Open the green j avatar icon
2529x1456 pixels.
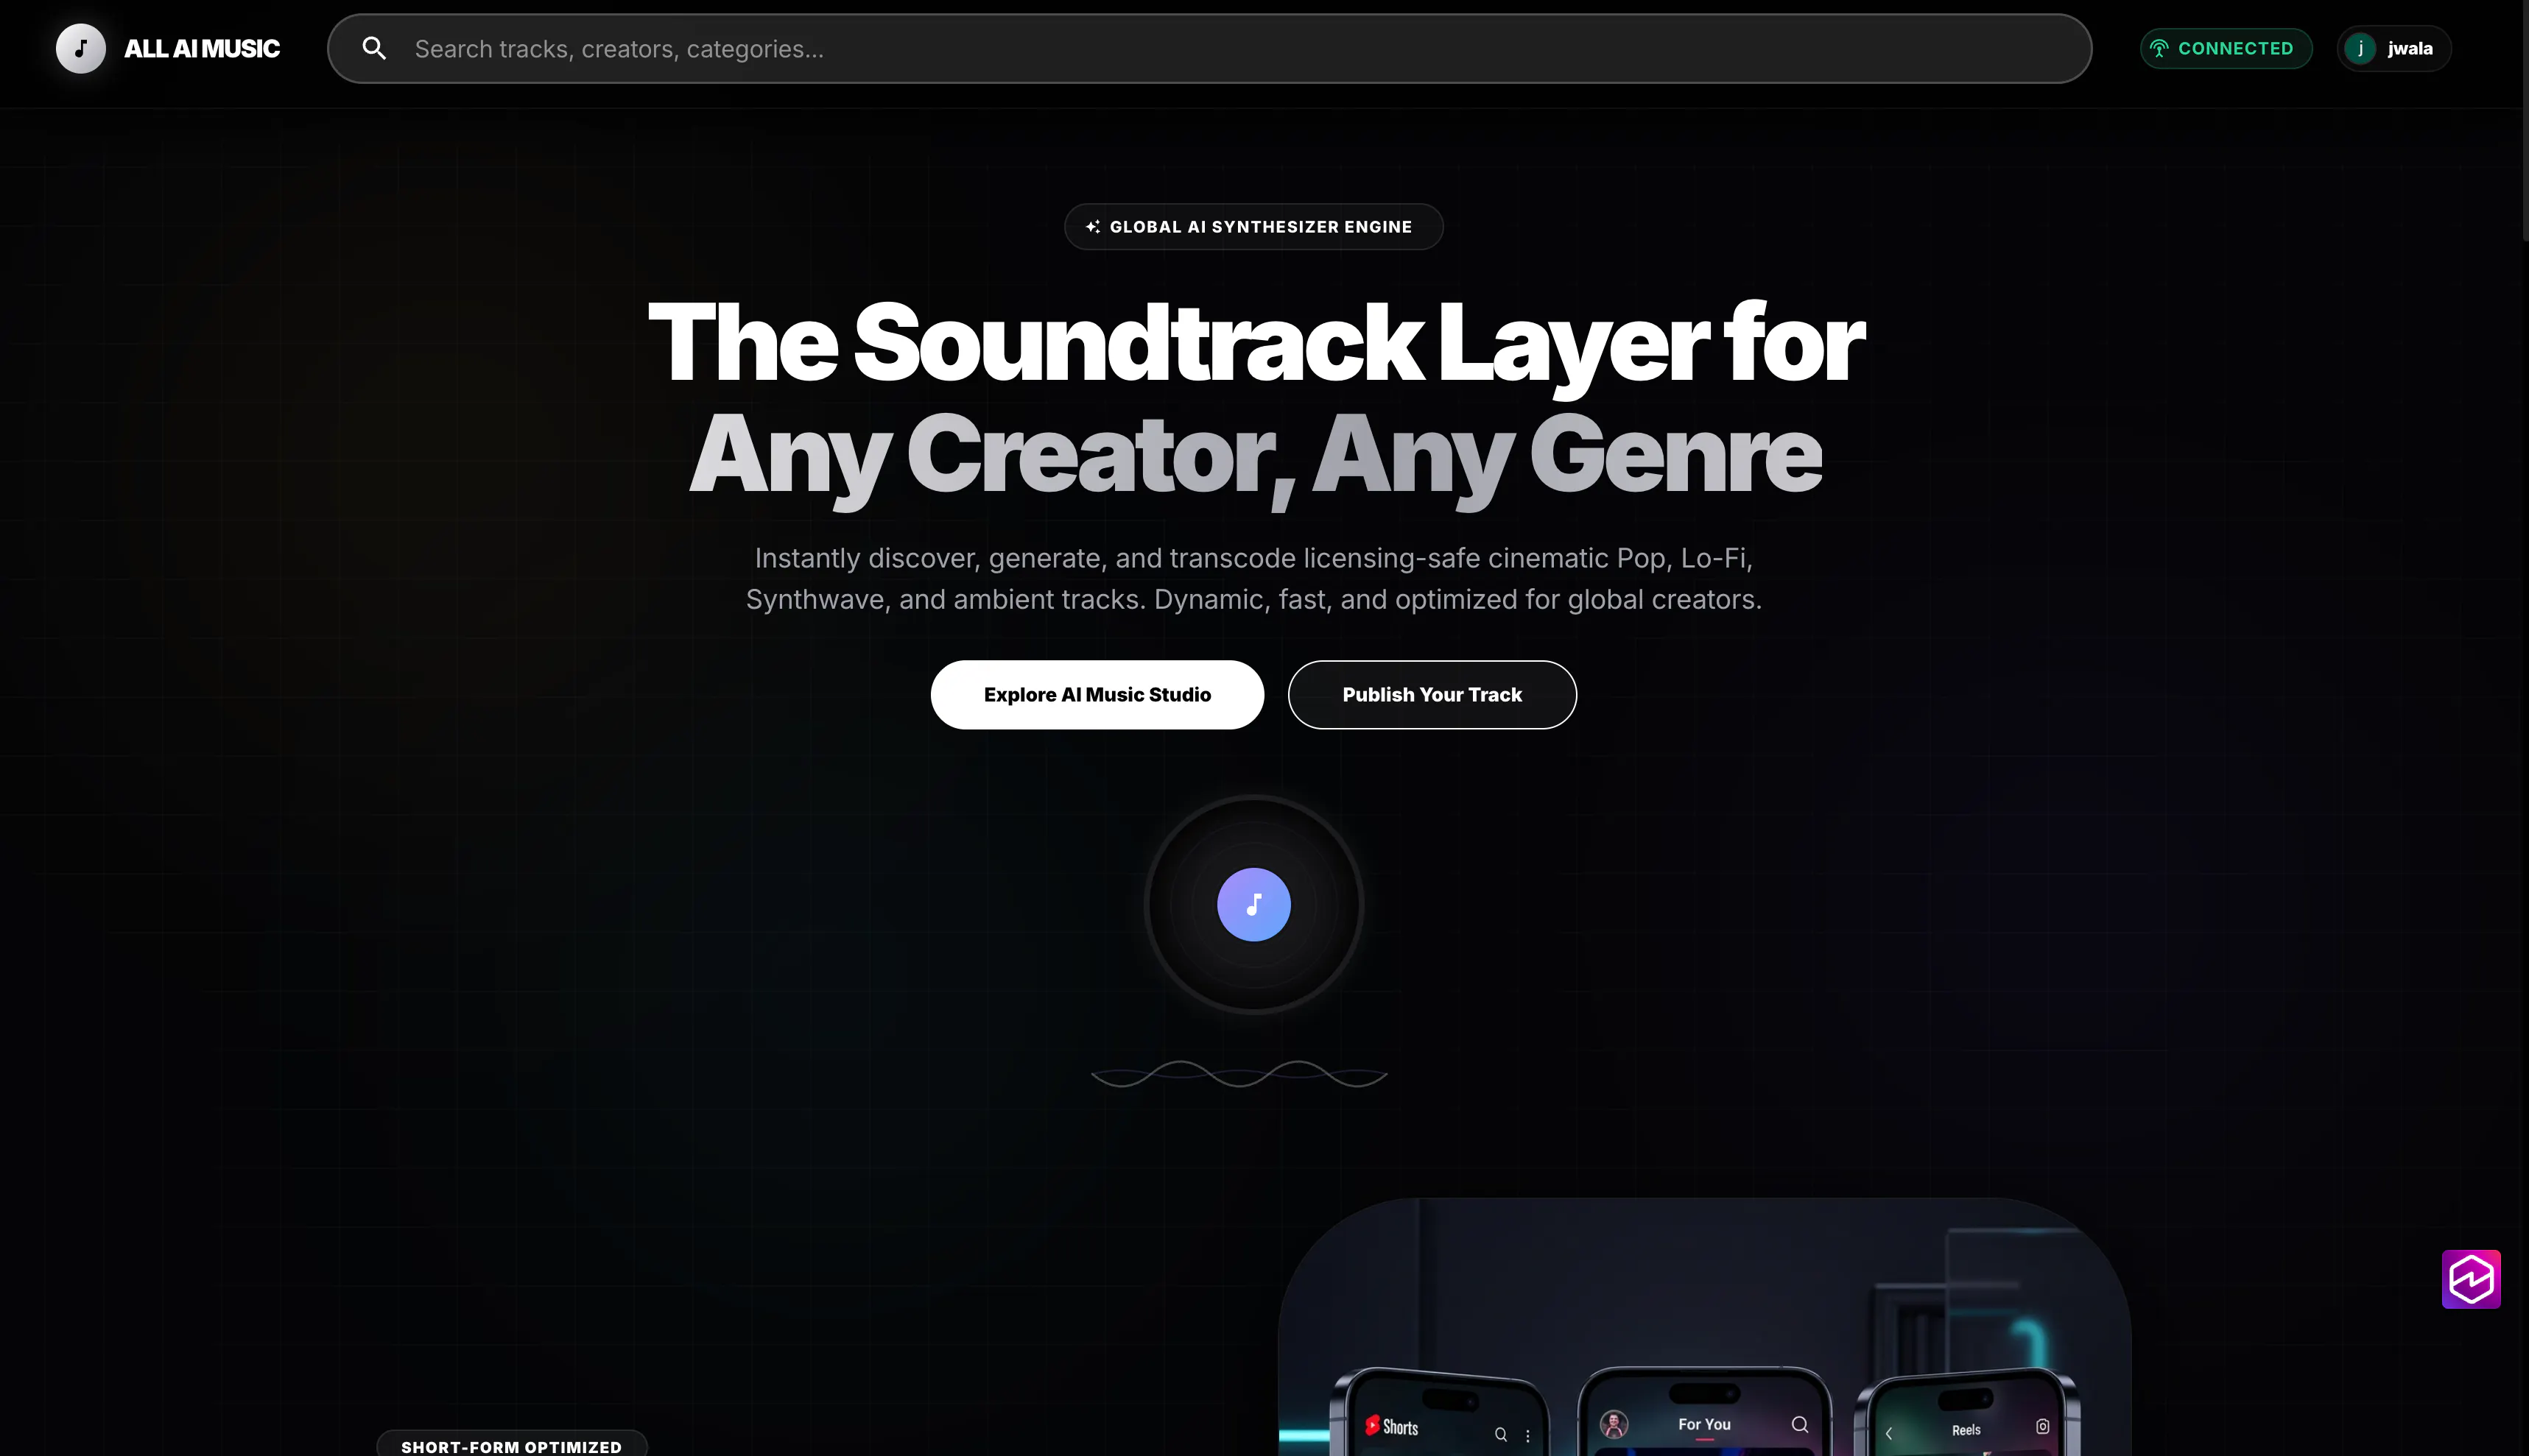(2361, 48)
